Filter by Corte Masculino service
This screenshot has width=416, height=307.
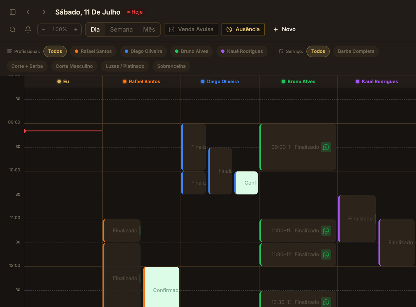pyautogui.click(x=74, y=66)
